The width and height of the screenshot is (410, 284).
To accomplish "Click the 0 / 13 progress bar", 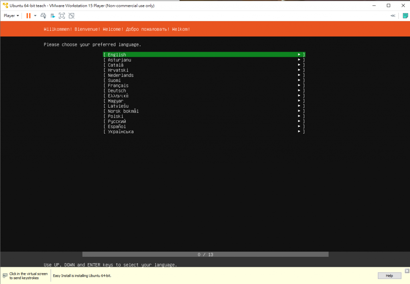I will (205, 254).
